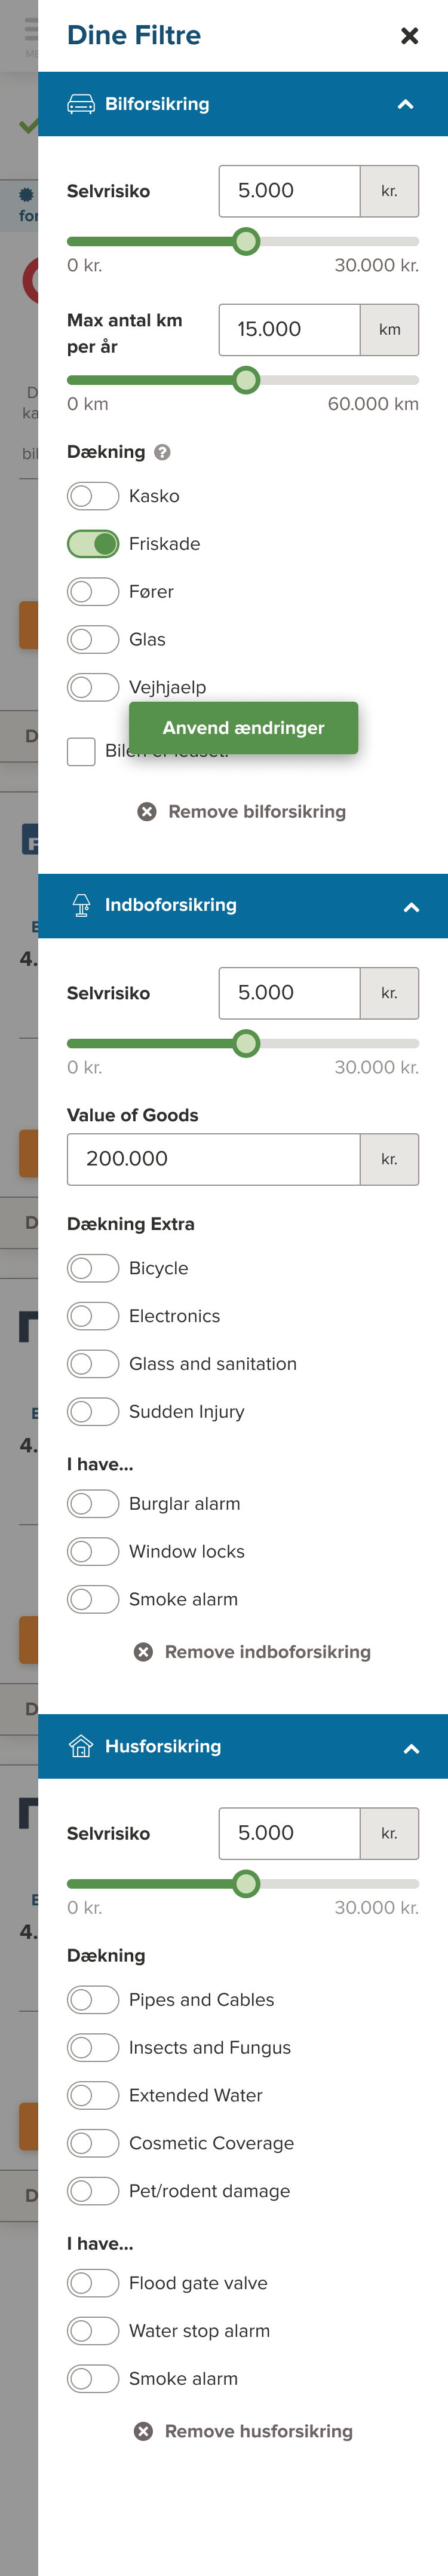Collapse the Husforsikring section chevron
The width and height of the screenshot is (448, 2576).
pos(410,1748)
